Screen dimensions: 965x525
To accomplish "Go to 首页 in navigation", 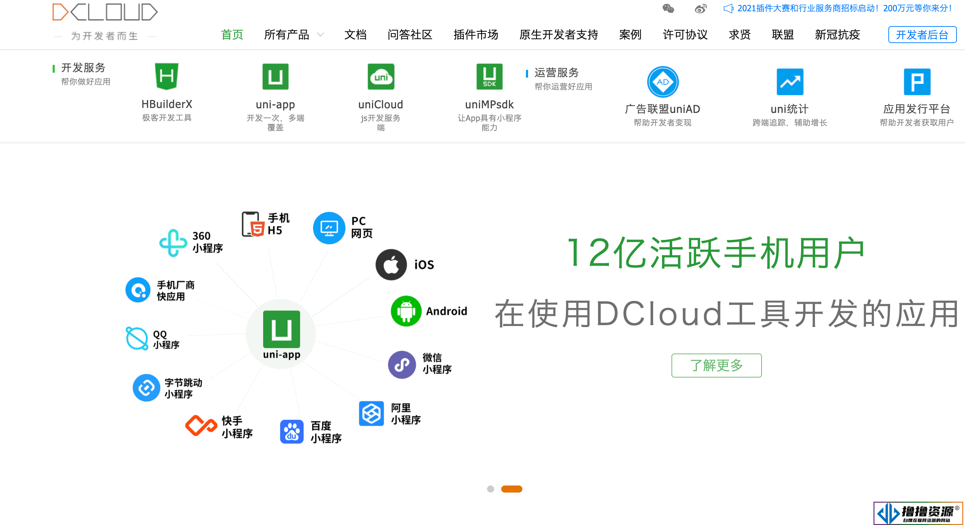I will click(232, 35).
